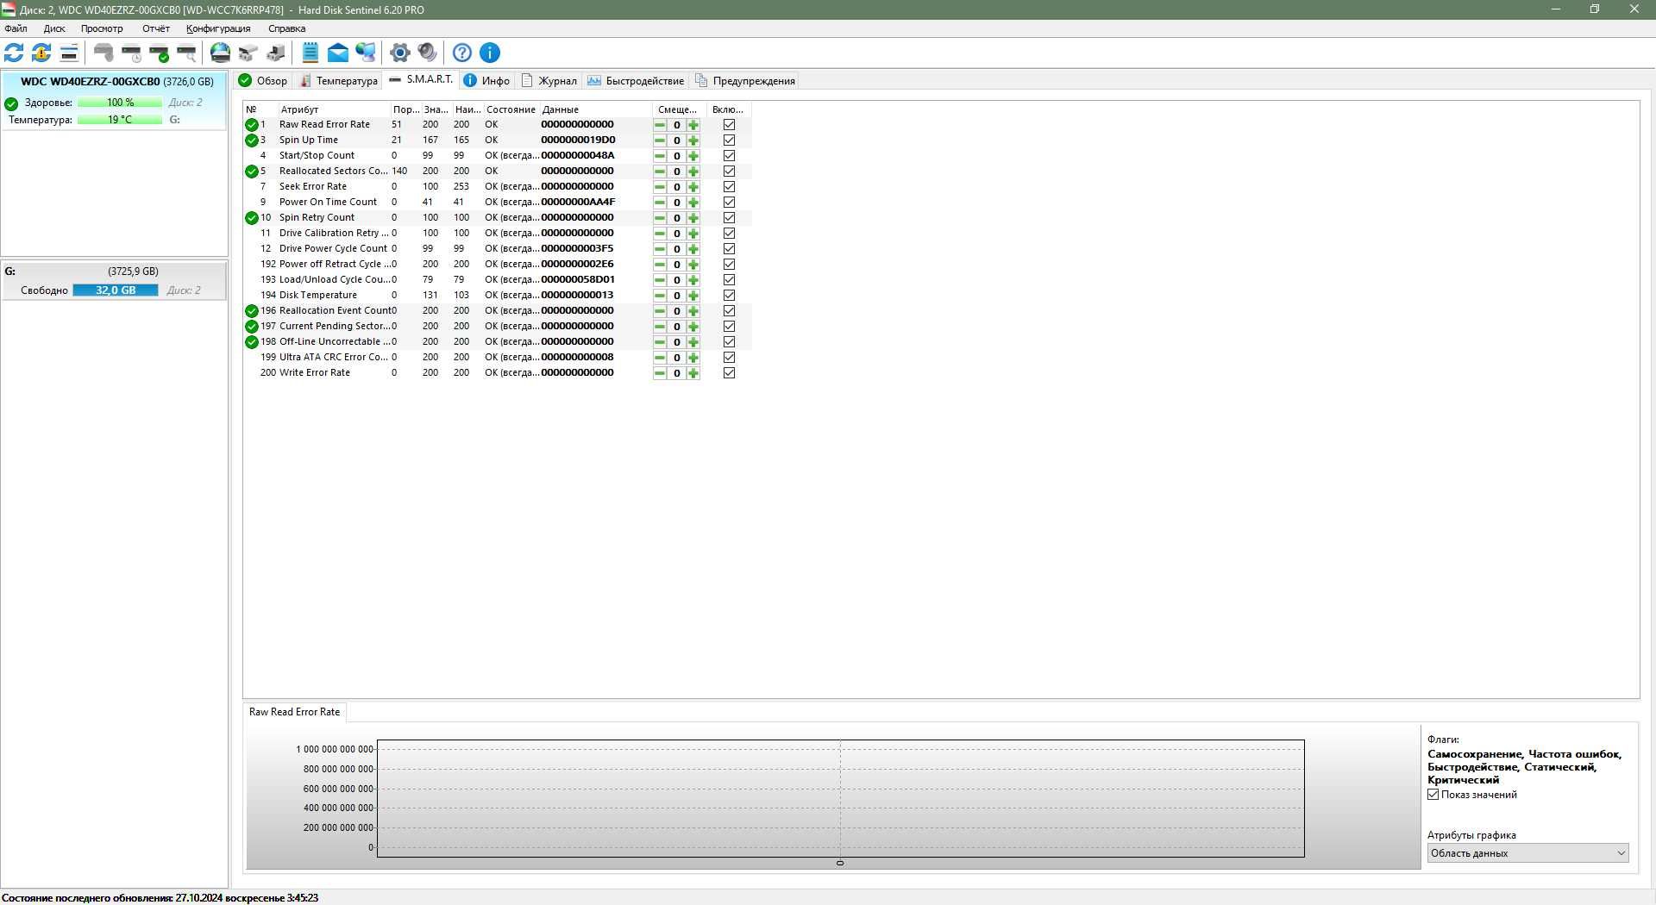Click green status icon of Off-Line Uncorrectable

pyautogui.click(x=252, y=342)
